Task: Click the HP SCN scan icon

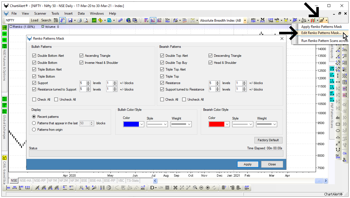Action: click(332, 93)
